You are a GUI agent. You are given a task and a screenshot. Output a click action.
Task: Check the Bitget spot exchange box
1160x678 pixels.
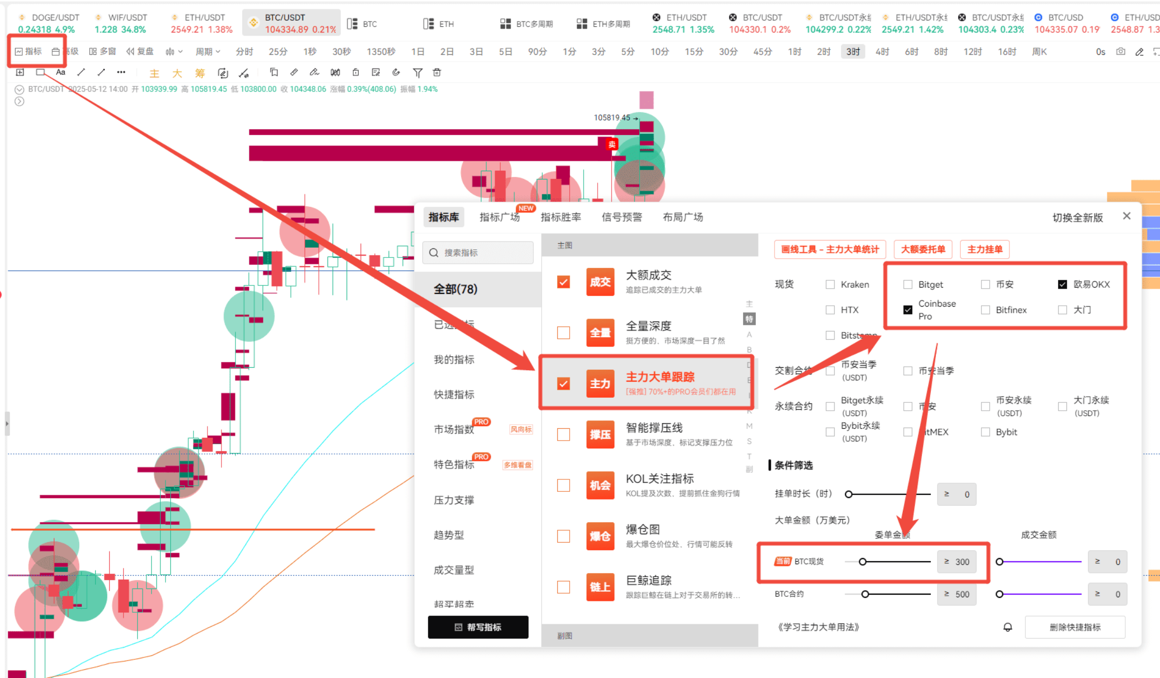click(908, 284)
